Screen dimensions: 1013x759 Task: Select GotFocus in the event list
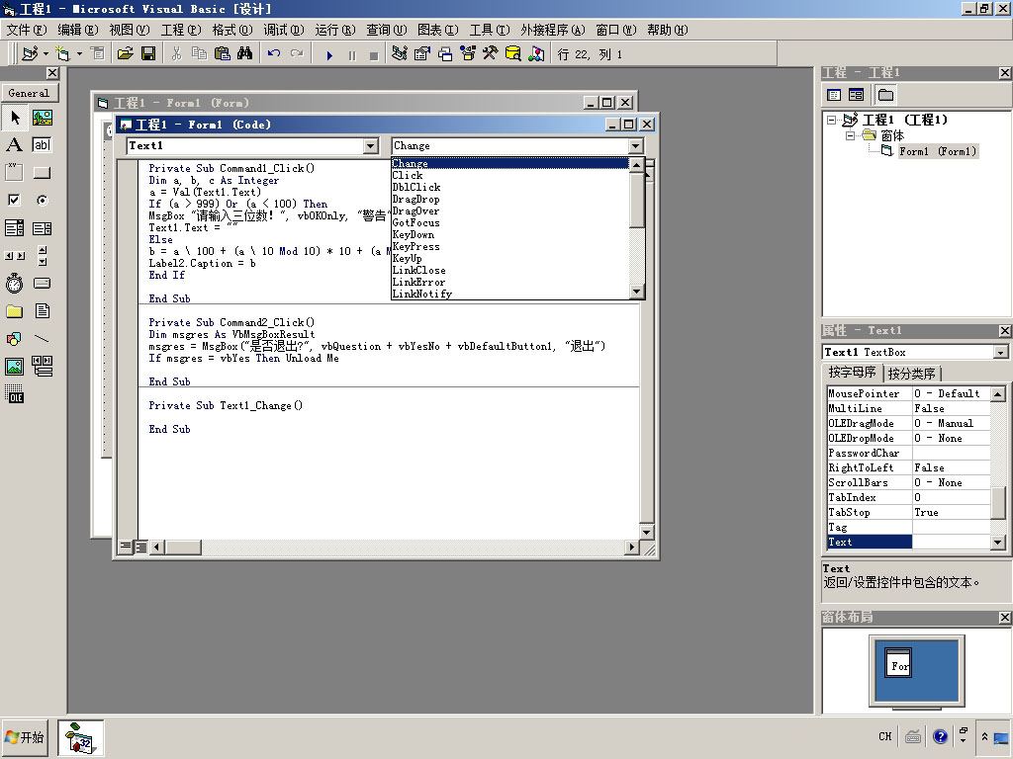415,222
